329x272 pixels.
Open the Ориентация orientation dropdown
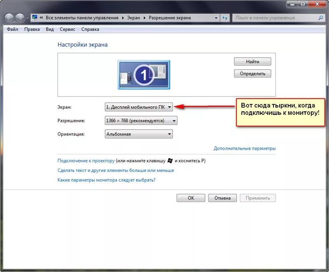pos(139,134)
